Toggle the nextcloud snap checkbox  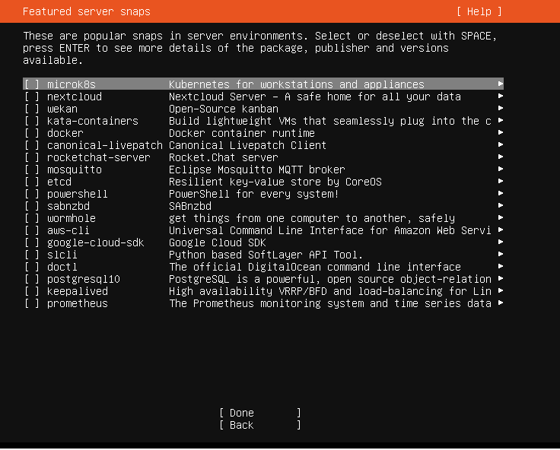coord(32,97)
